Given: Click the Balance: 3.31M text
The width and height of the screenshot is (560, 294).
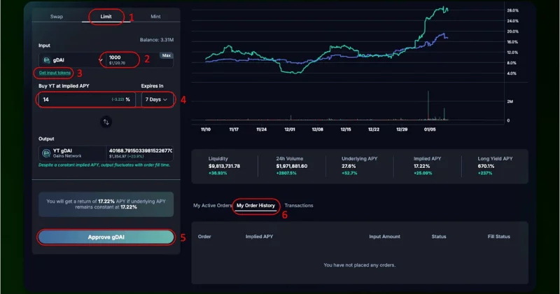Looking at the screenshot, I should pos(157,40).
